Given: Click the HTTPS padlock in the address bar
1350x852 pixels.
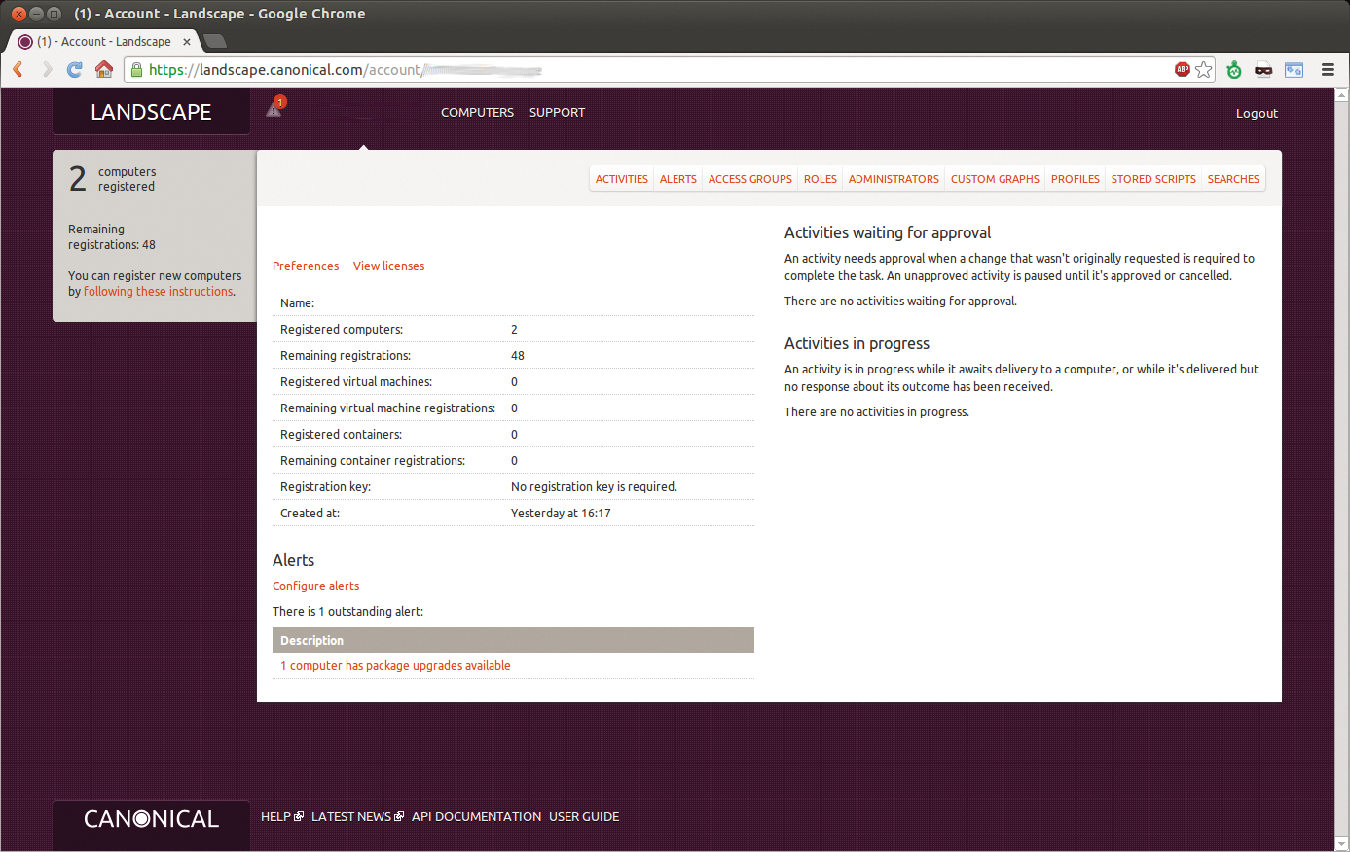Looking at the screenshot, I should pos(136,69).
